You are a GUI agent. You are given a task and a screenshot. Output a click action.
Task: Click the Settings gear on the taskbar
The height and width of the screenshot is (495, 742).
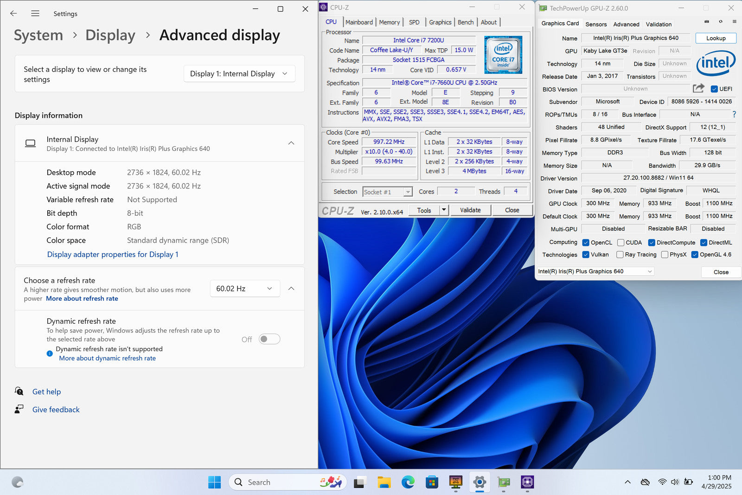tap(480, 482)
